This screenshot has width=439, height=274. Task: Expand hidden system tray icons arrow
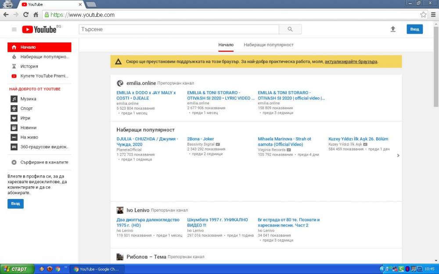(x=381, y=269)
